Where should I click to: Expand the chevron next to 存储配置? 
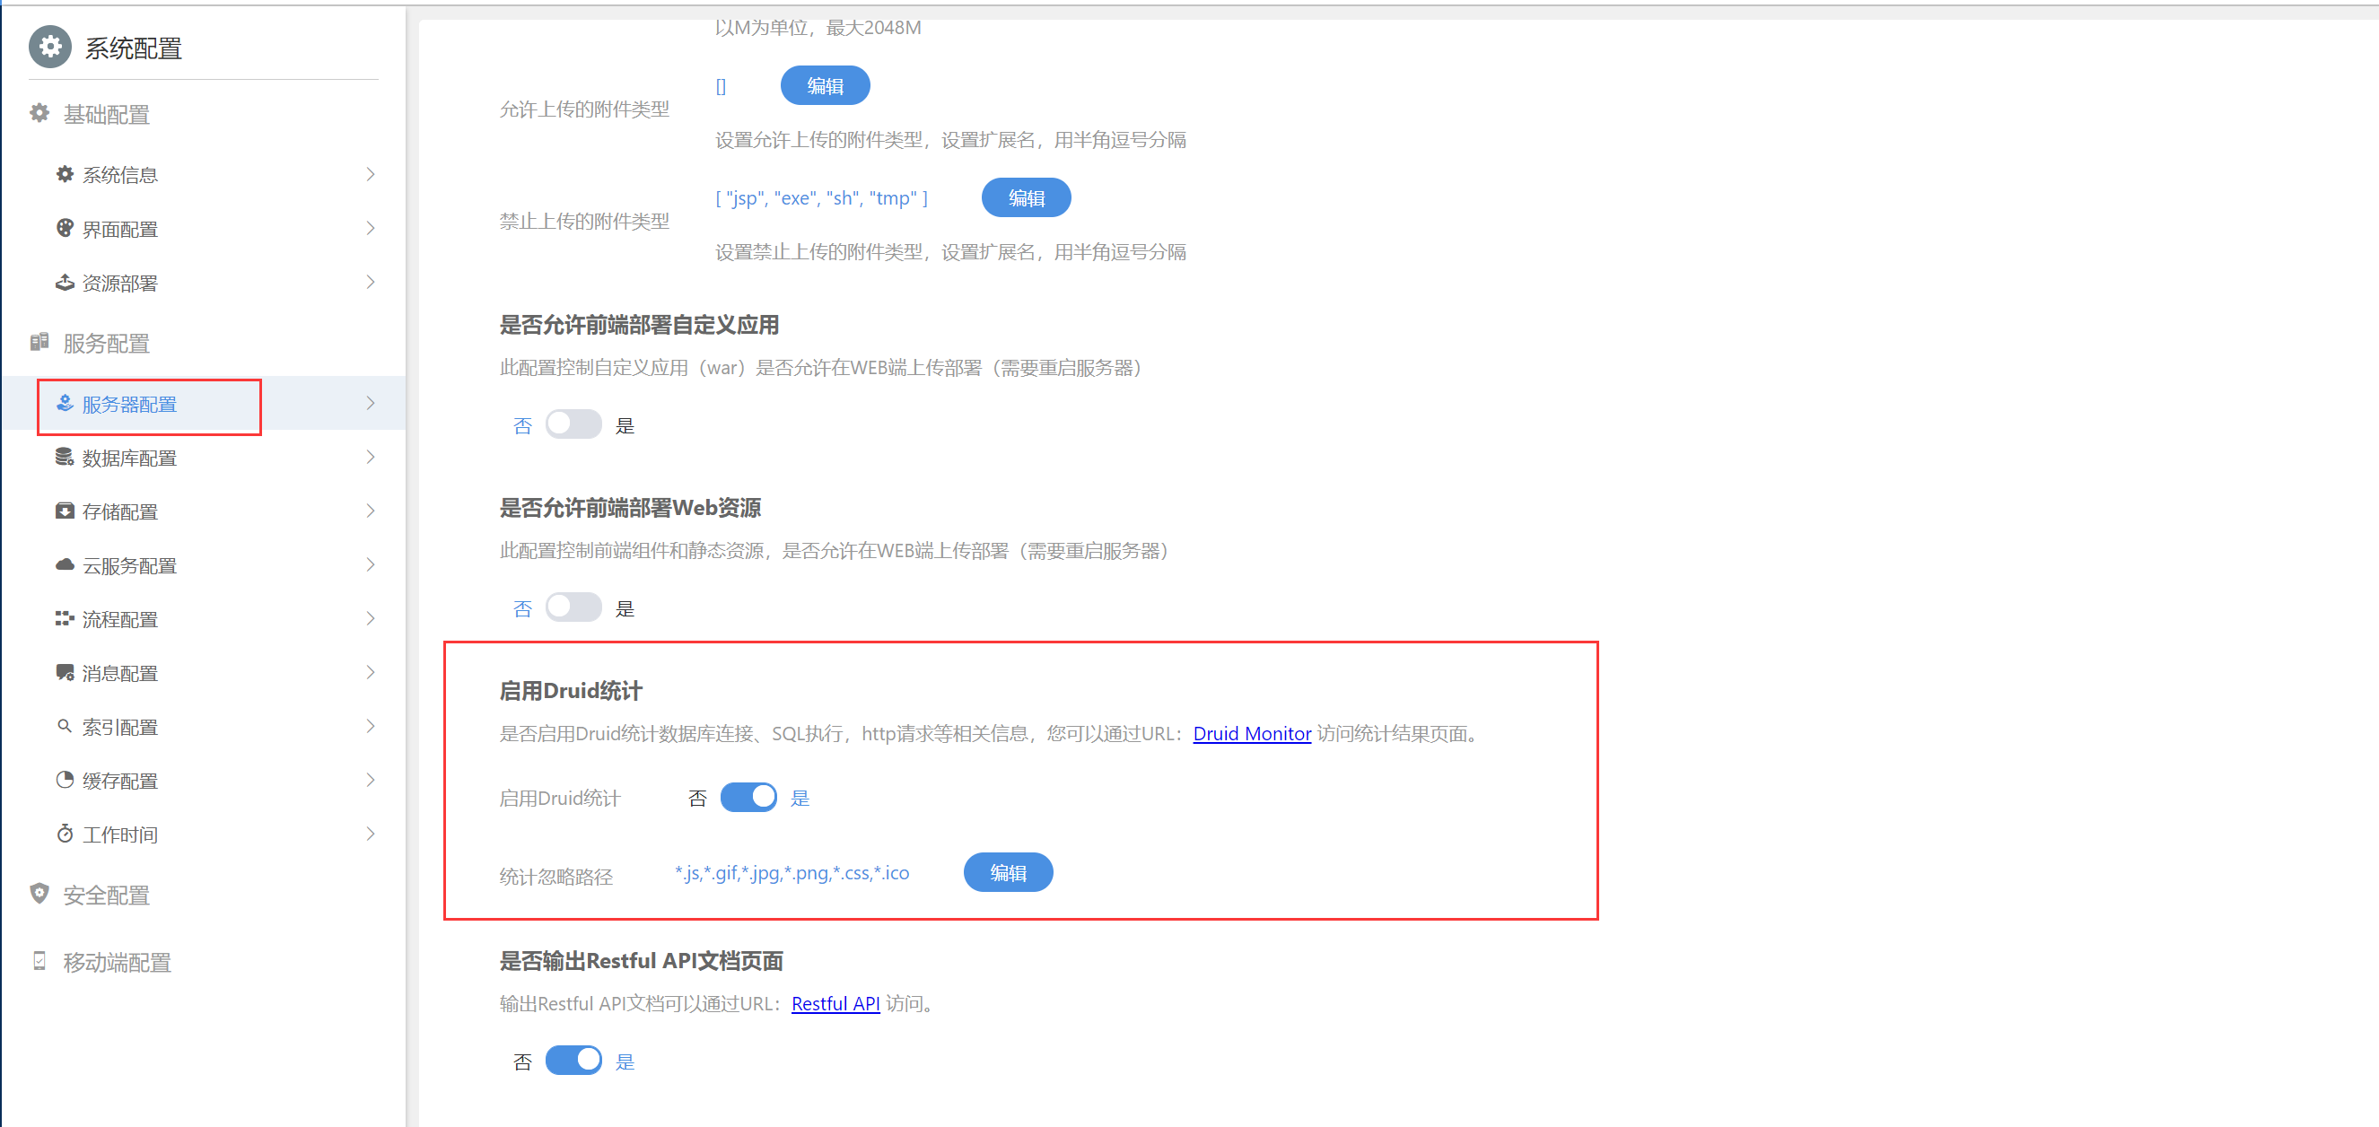tap(371, 511)
